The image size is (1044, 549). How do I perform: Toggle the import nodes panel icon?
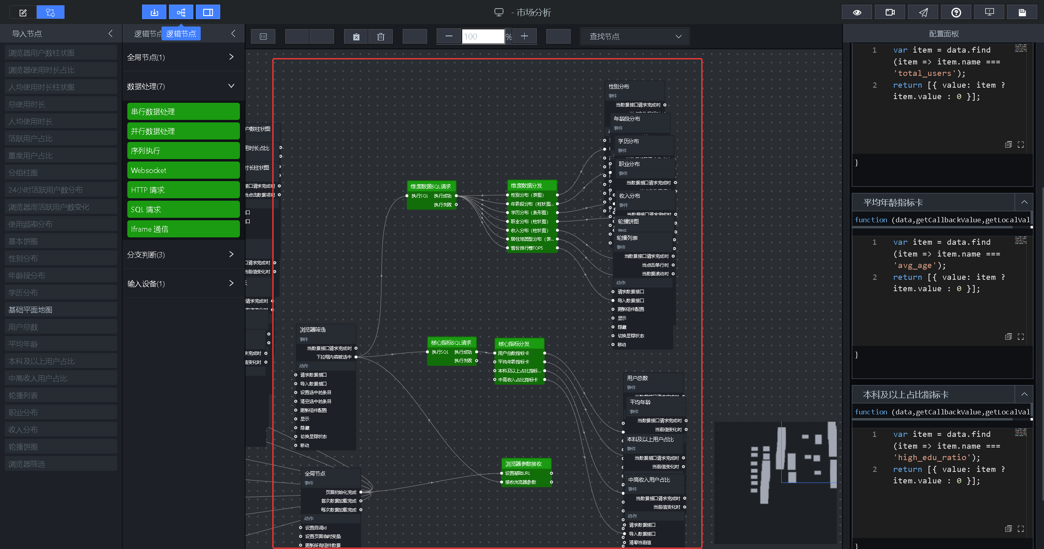[154, 12]
